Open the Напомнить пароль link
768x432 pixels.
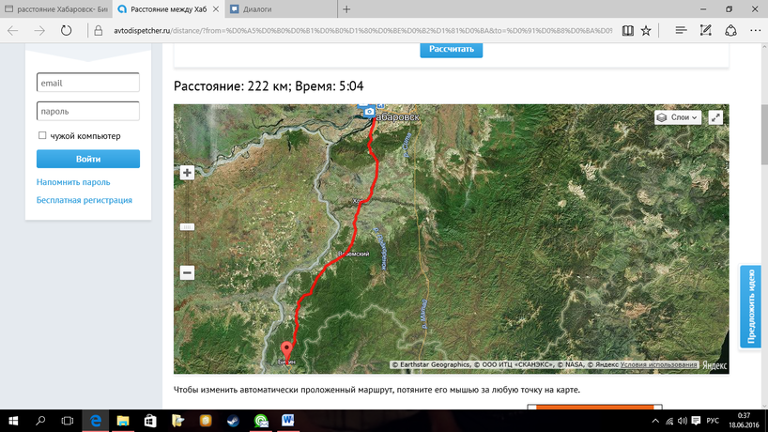point(73,182)
